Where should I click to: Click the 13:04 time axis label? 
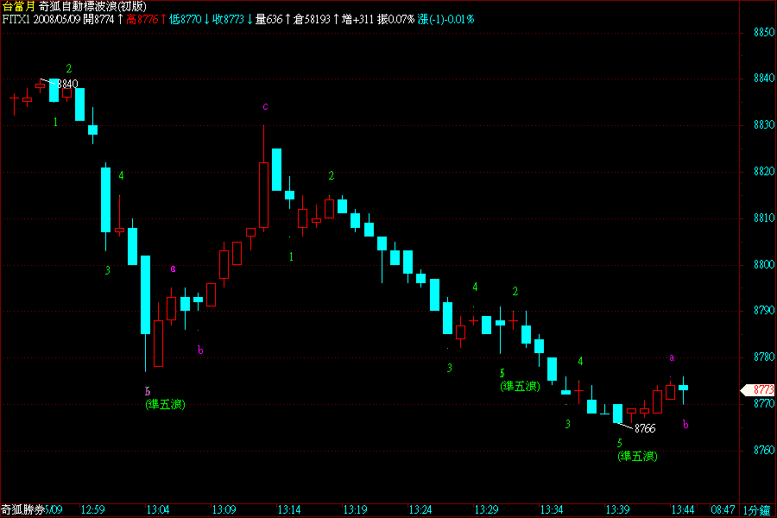point(158,509)
